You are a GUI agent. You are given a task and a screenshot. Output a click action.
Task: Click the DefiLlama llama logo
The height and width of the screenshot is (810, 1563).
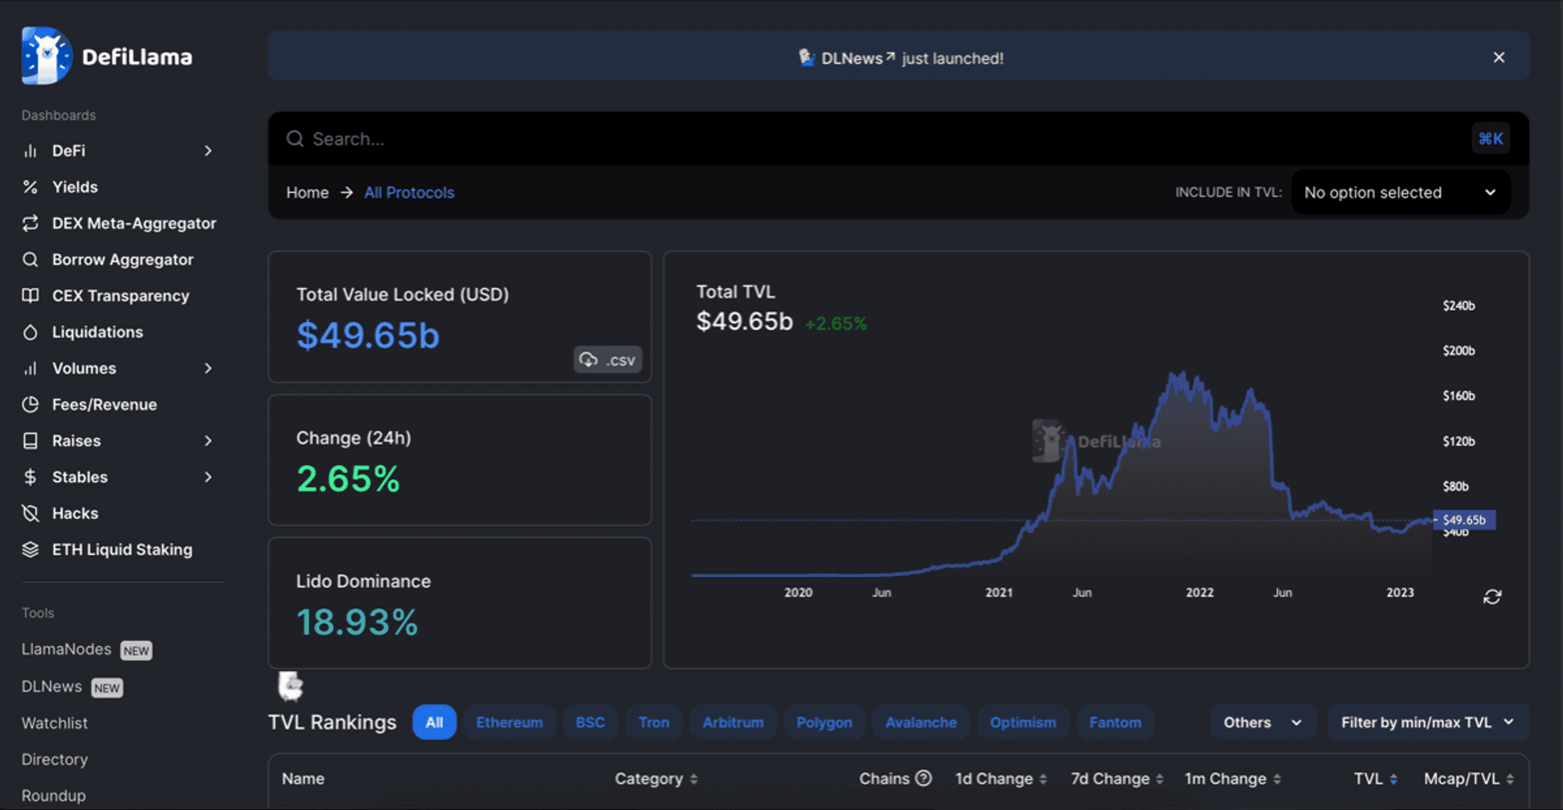[x=47, y=56]
